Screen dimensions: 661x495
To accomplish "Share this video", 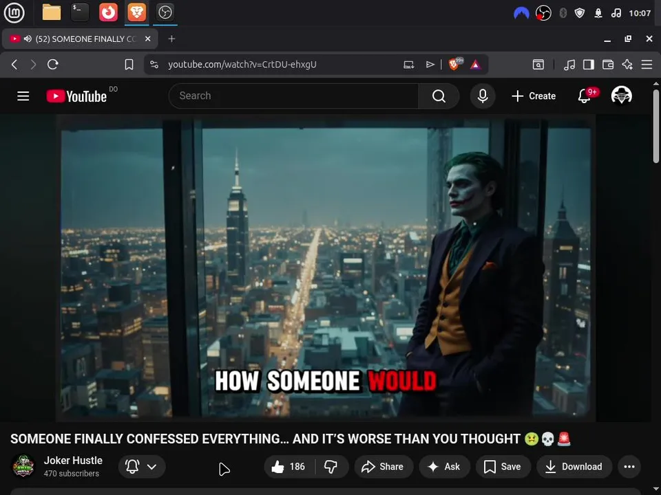I will pyautogui.click(x=384, y=466).
